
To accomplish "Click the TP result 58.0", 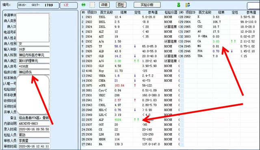I will 118,46.
